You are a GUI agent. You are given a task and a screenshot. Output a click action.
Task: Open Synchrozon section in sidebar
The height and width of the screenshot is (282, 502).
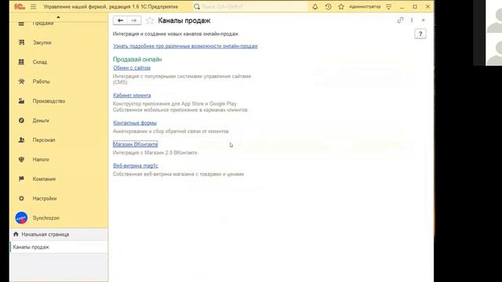(x=46, y=218)
